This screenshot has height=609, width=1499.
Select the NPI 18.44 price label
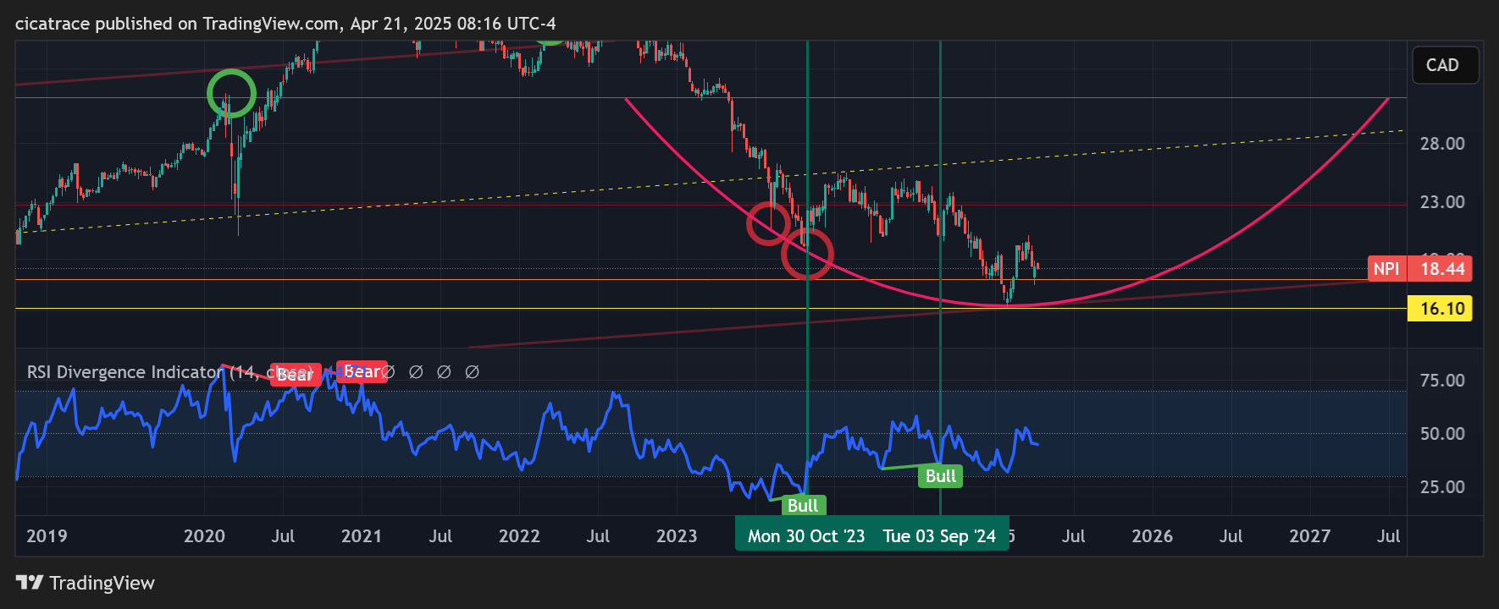pos(1420,269)
